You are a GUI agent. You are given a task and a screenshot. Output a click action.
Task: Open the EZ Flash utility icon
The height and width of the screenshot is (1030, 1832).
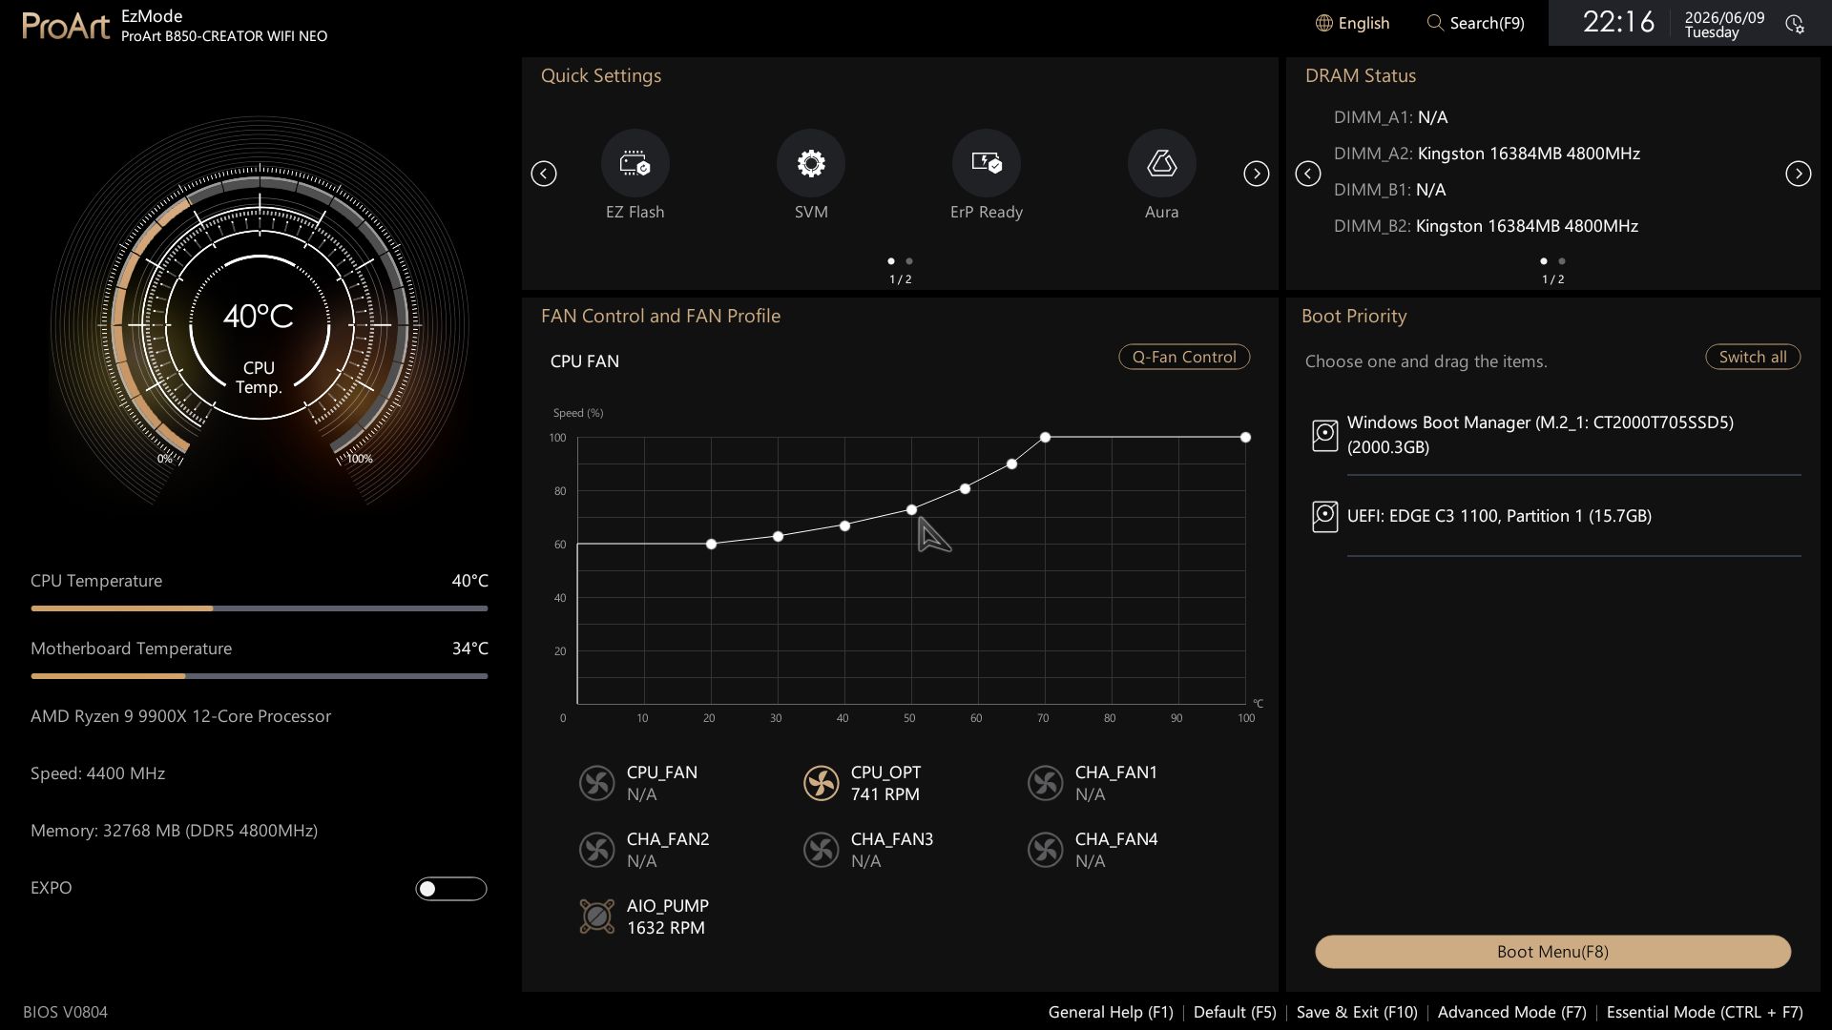(x=635, y=163)
